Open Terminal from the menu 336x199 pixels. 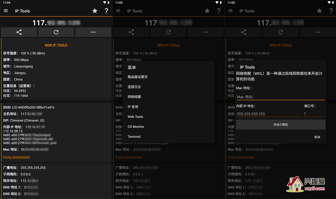pyautogui.click(x=168, y=136)
